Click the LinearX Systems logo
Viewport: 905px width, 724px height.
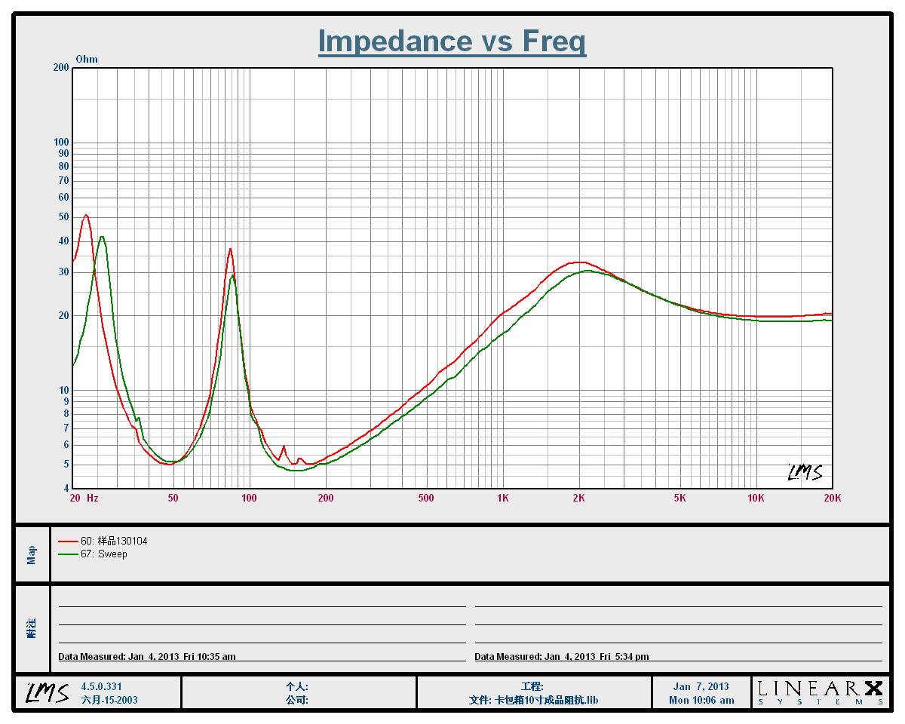tap(820, 692)
